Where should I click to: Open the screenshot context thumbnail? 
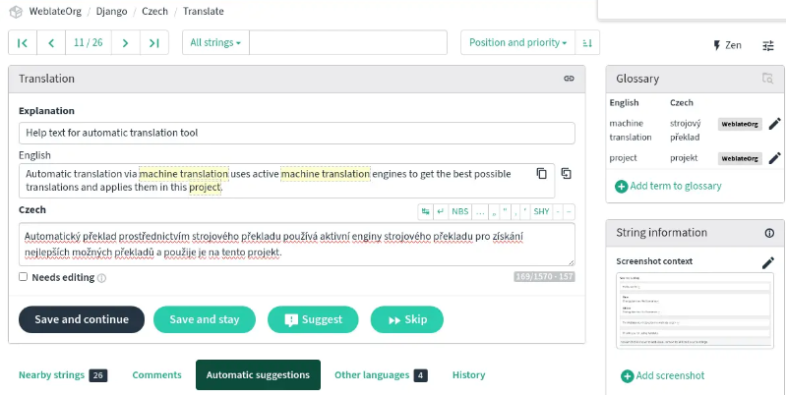(x=695, y=310)
